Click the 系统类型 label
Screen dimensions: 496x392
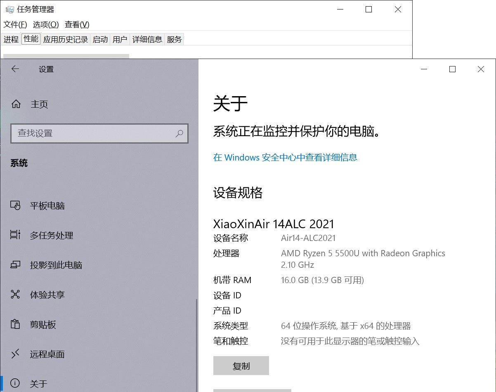point(231,326)
